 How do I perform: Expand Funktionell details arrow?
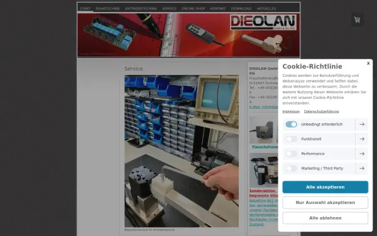[362, 139]
